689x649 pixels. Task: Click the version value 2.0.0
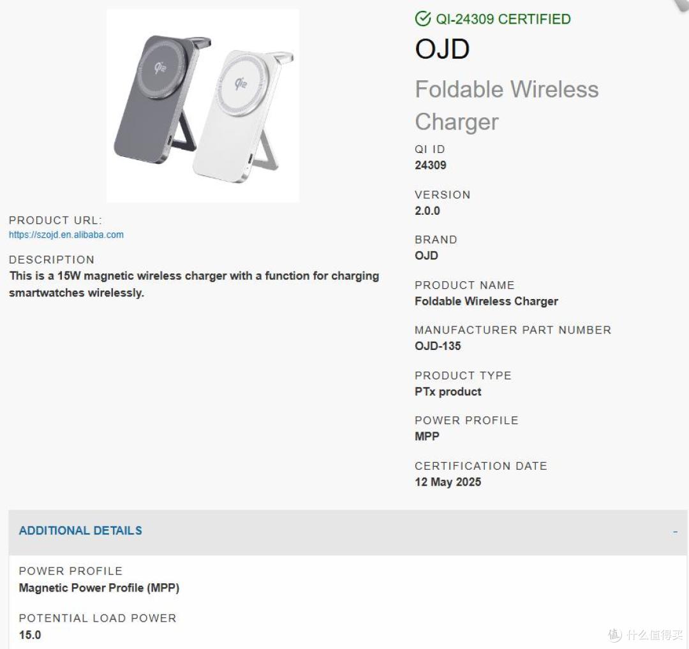[x=427, y=211]
